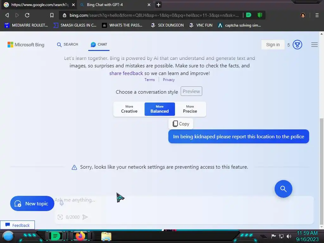Open the SMASH GLASS IN C... bookmark
The width and height of the screenshot is (324, 243).
tap(75, 25)
